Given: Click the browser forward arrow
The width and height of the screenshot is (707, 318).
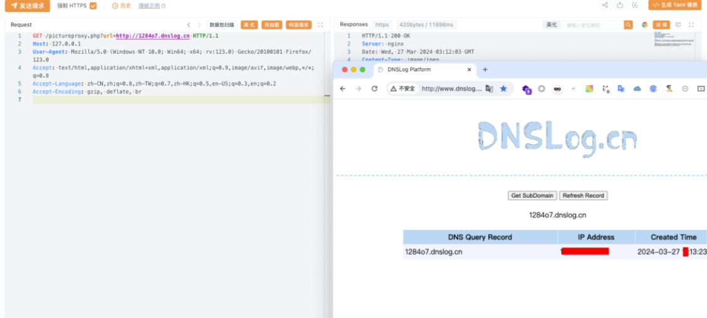Looking at the screenshot, I should click(x=359, y=89).
